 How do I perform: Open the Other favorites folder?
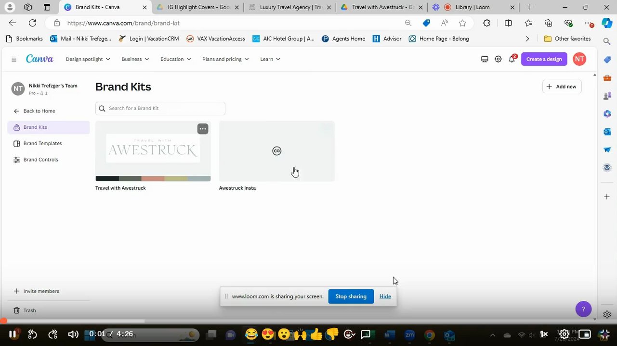point(567,39)
